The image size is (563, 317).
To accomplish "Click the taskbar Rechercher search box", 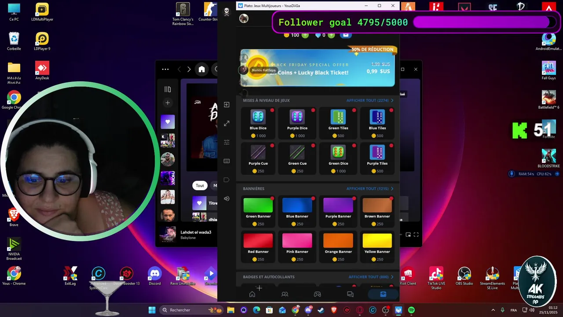I will pyautogui.click(x=191, y=310).
